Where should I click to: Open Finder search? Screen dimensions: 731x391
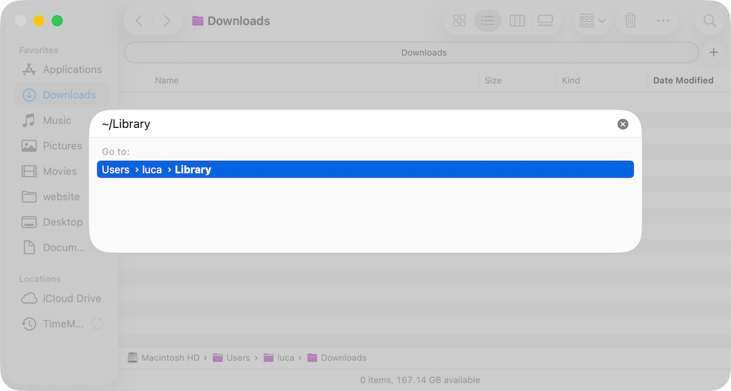[709, 20]
